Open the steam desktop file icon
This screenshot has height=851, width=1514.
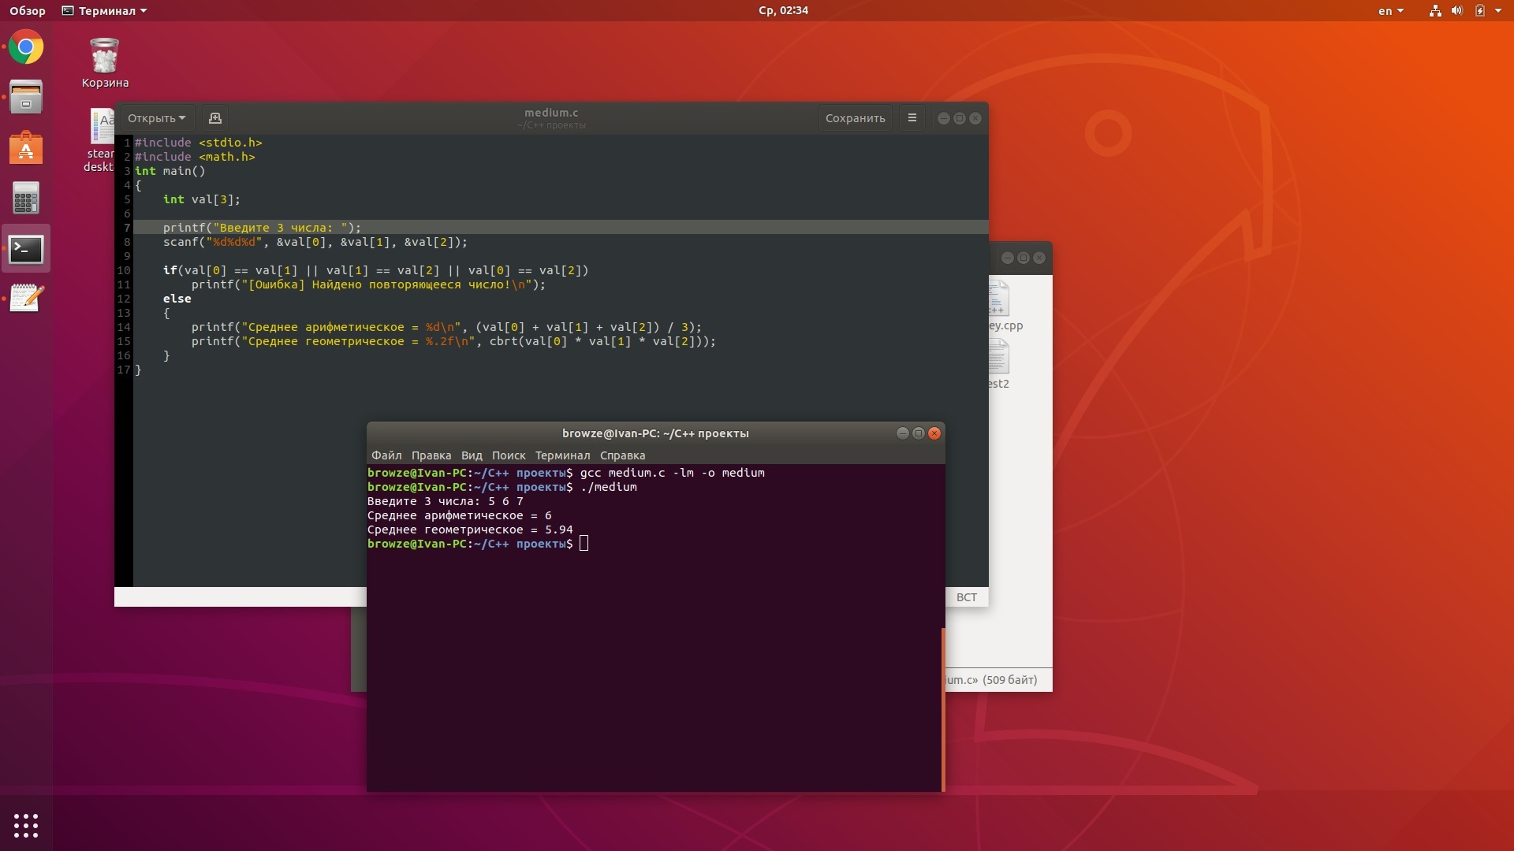100,140
